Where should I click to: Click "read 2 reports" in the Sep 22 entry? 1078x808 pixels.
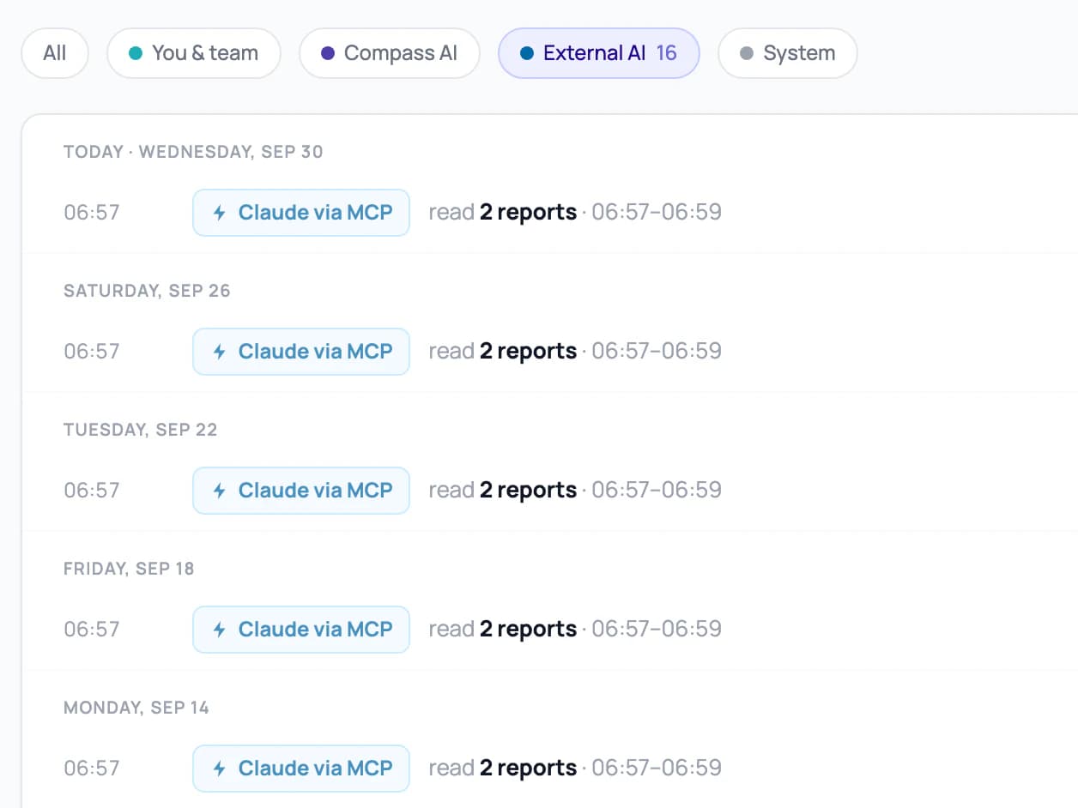[x=503, y=490]
